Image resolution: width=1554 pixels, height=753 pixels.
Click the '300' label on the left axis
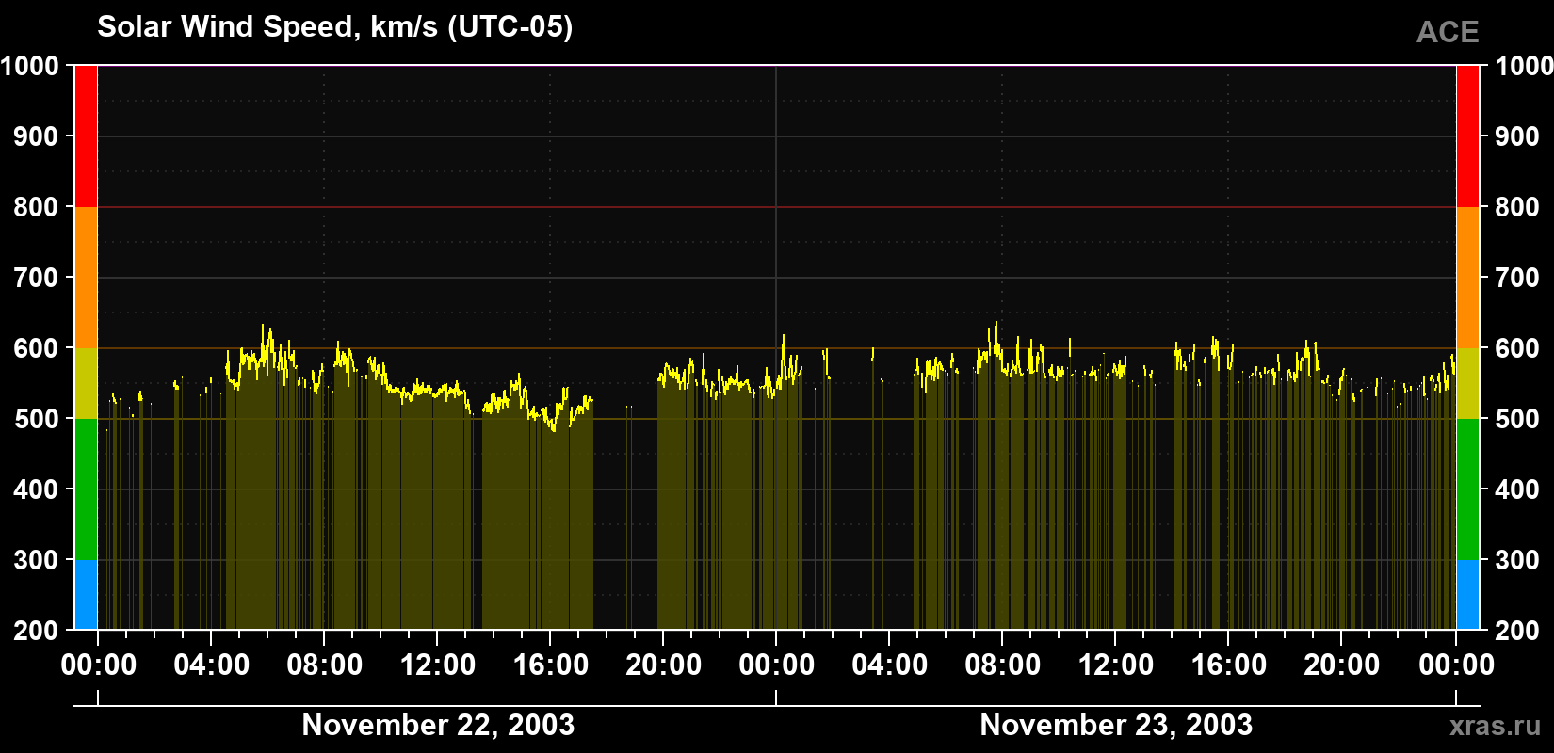[37, 560]
